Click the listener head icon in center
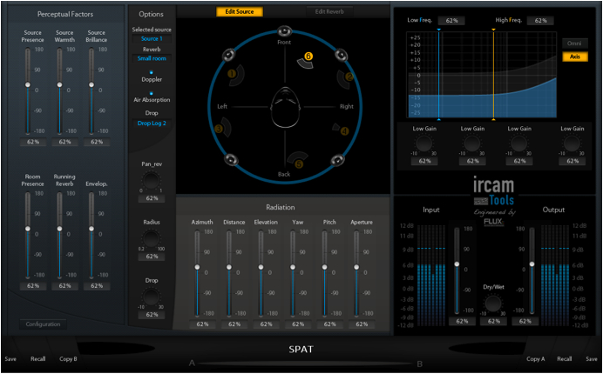 coord(285,107)
